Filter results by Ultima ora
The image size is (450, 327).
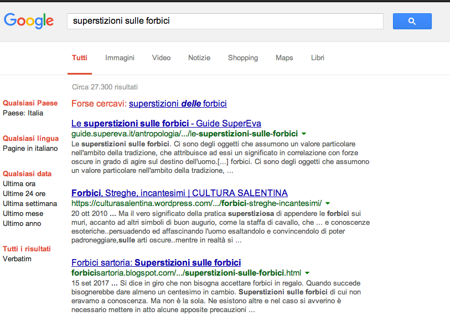coord(19,184)
